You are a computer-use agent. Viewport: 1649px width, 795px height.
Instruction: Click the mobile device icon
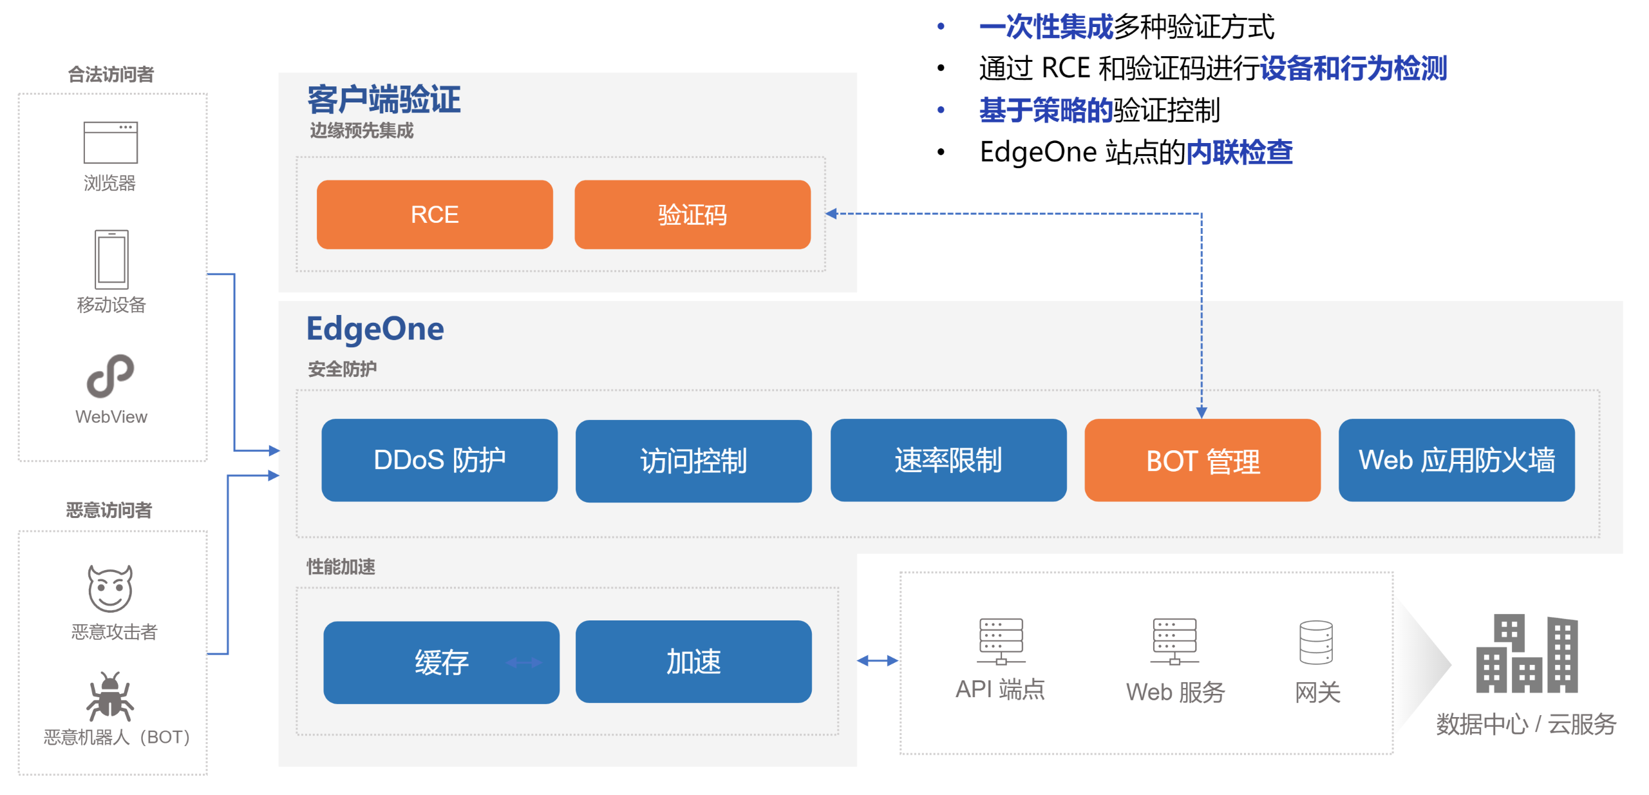pos(111,259)
